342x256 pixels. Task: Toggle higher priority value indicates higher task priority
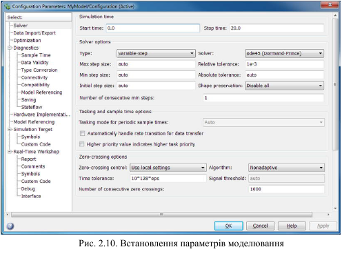click(x=82, y=144)
